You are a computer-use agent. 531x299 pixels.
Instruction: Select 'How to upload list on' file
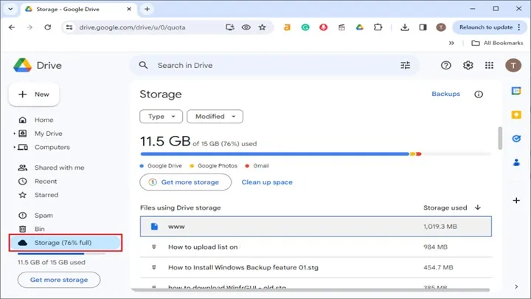coord(316,247)
